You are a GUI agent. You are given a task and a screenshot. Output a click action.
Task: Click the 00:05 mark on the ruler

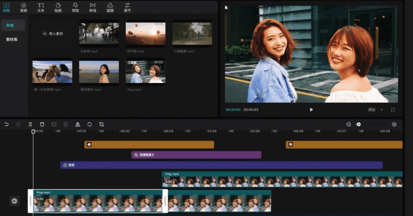pos(255,131)
